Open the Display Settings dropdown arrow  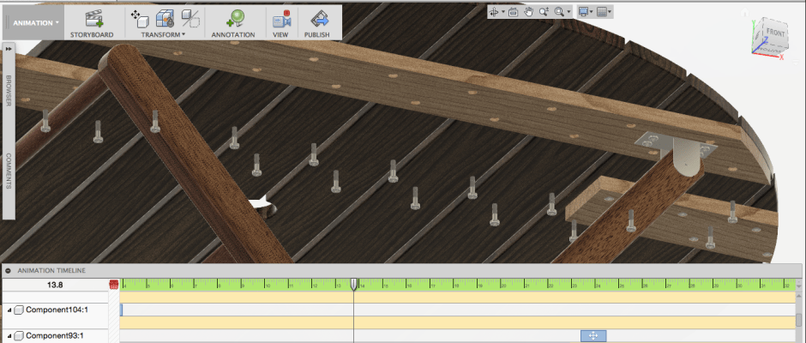tap(592, 12)
